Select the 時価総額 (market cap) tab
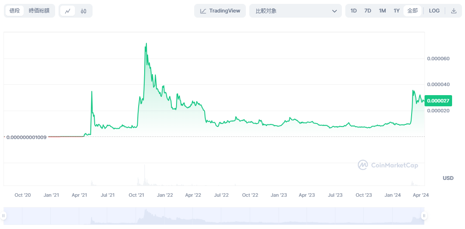This screenshot has height=229, width=465. (39, 11)
